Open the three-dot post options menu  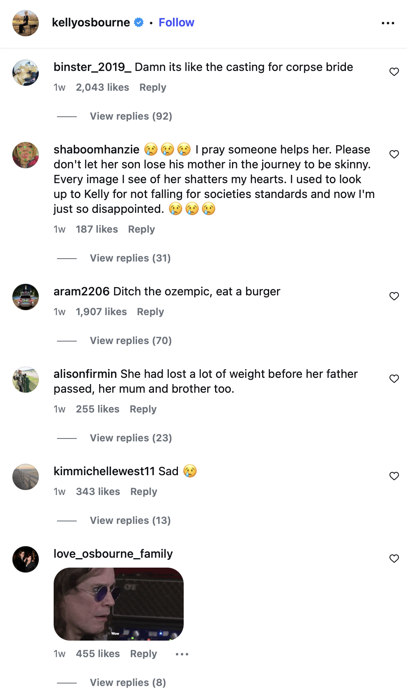(388, 23)
